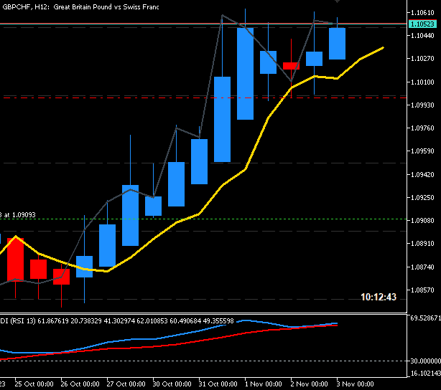Screen dimensions: 441x390
Task: Select the small red candle on 2 Nov
Action: click(291, 66)
